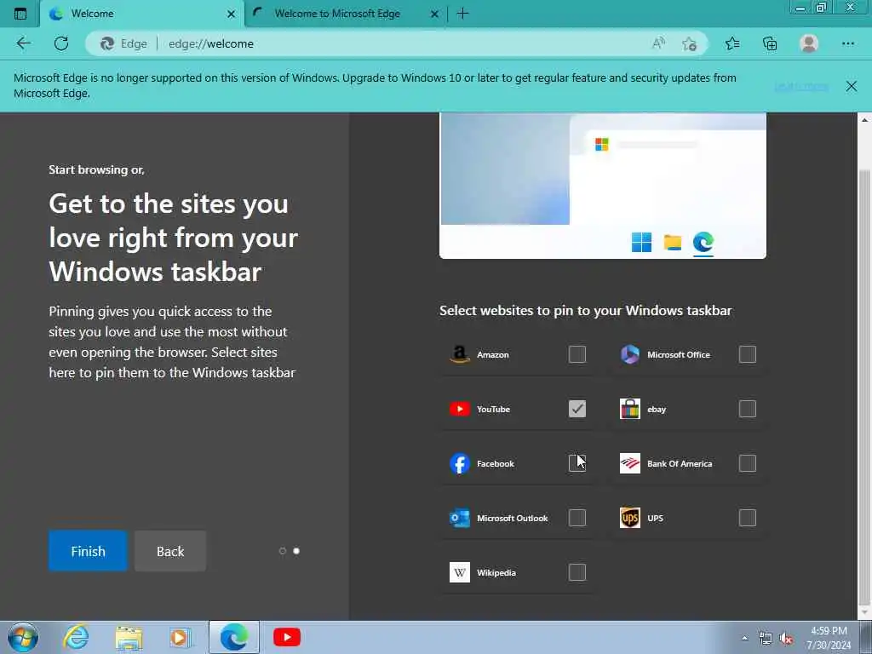Image resolution: width=872 pixels, height=654 pixels.
Task: Open the Learn more link in banner
Action: (x=800, y=86)
